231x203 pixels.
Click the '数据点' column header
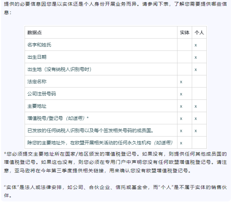coord(35,33)
